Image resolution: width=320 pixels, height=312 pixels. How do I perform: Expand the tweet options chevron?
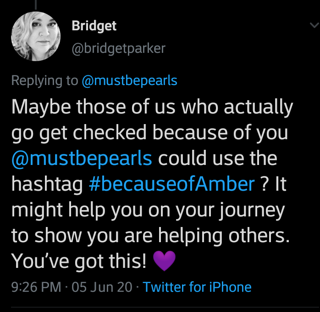coord(314,25)
